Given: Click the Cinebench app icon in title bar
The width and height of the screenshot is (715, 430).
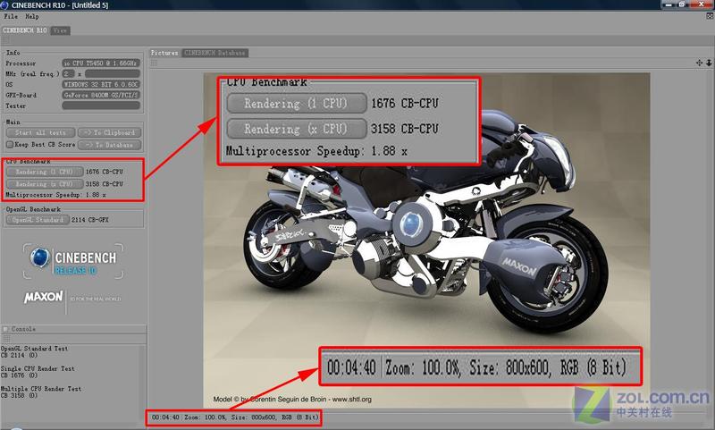Looking at the screenshot, I should (x=4, y=5).
